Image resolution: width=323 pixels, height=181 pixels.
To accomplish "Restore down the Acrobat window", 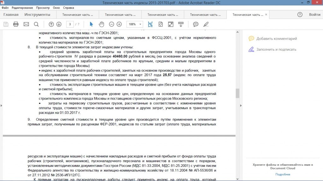I will (308, 3).
